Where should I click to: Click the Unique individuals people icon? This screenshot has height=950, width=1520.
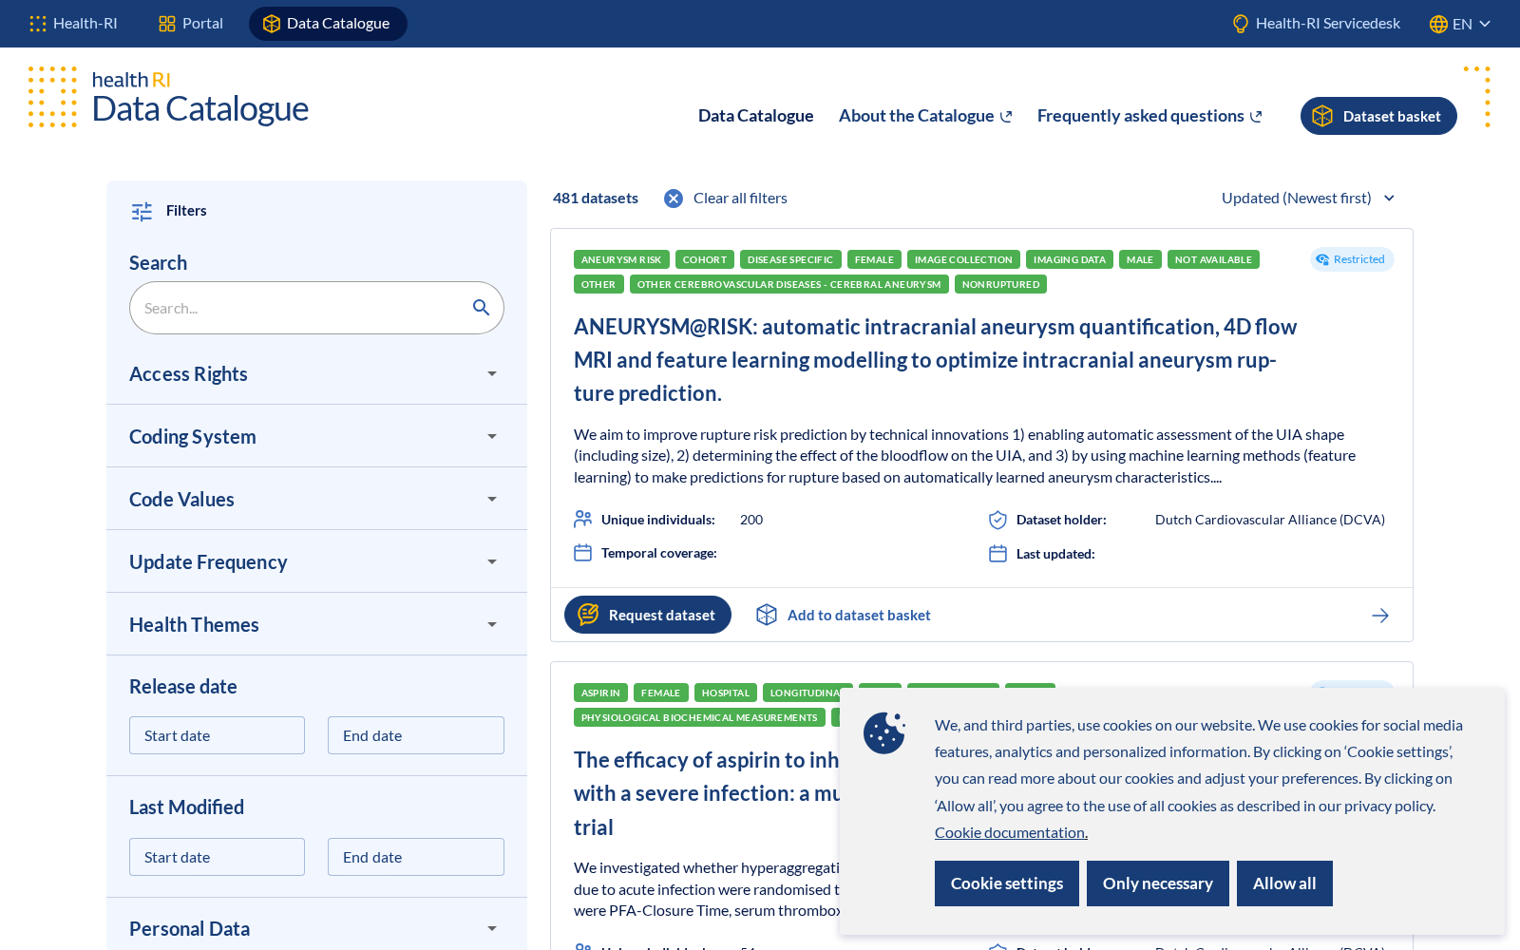583,519
